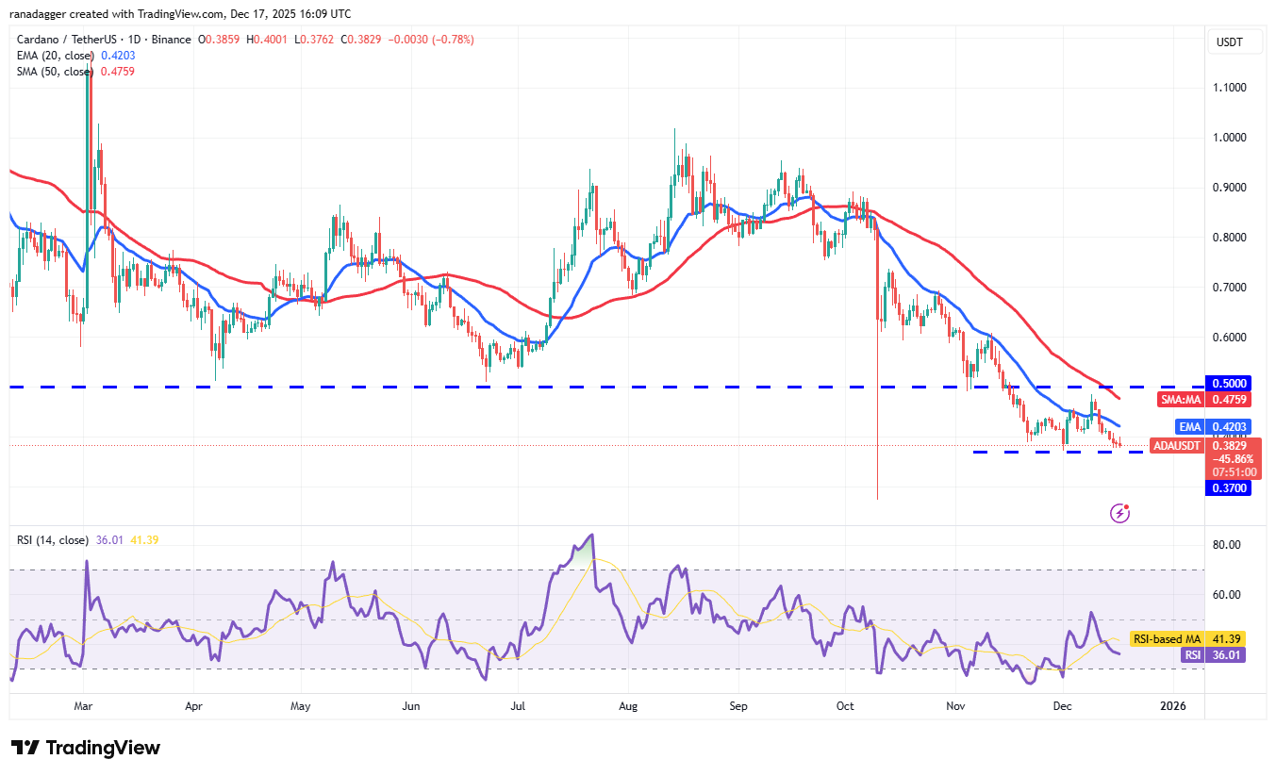
Task: Click the Dec label on the time axis
Action: pyautogui.click(x=1062, y=705)
